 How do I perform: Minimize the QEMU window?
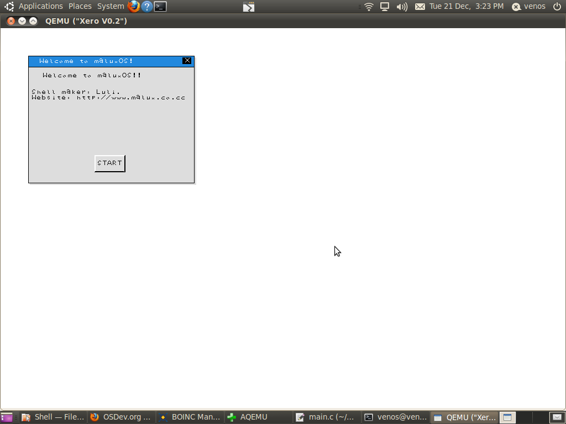click(22, 21)
